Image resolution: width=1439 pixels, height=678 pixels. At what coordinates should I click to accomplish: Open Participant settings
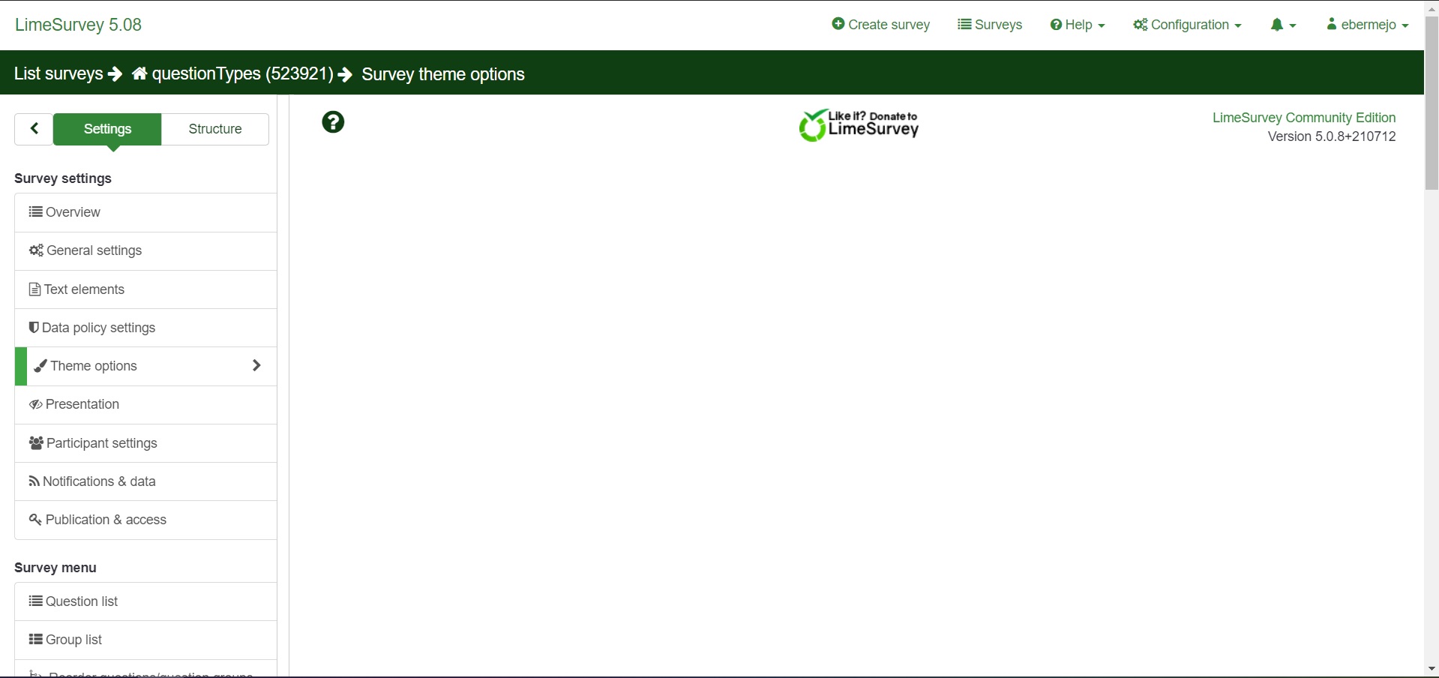click(x=101, y=443)
